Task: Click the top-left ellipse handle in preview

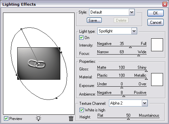Action: tap(21, 29)
